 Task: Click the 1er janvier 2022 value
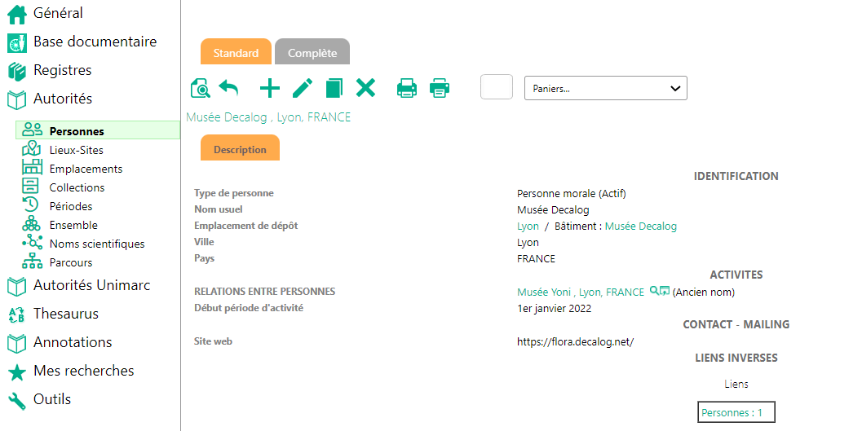(x=555, y=309)
